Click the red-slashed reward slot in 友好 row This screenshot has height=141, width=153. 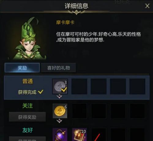click(x=99, y=135)
